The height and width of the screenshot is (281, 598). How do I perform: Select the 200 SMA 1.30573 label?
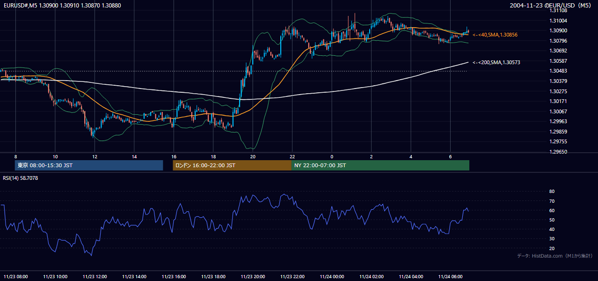tap(496, 62)
